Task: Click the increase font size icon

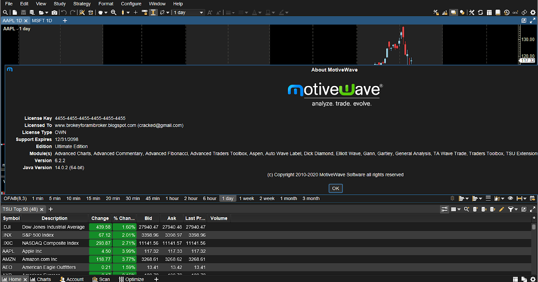Action: (209, 13)
